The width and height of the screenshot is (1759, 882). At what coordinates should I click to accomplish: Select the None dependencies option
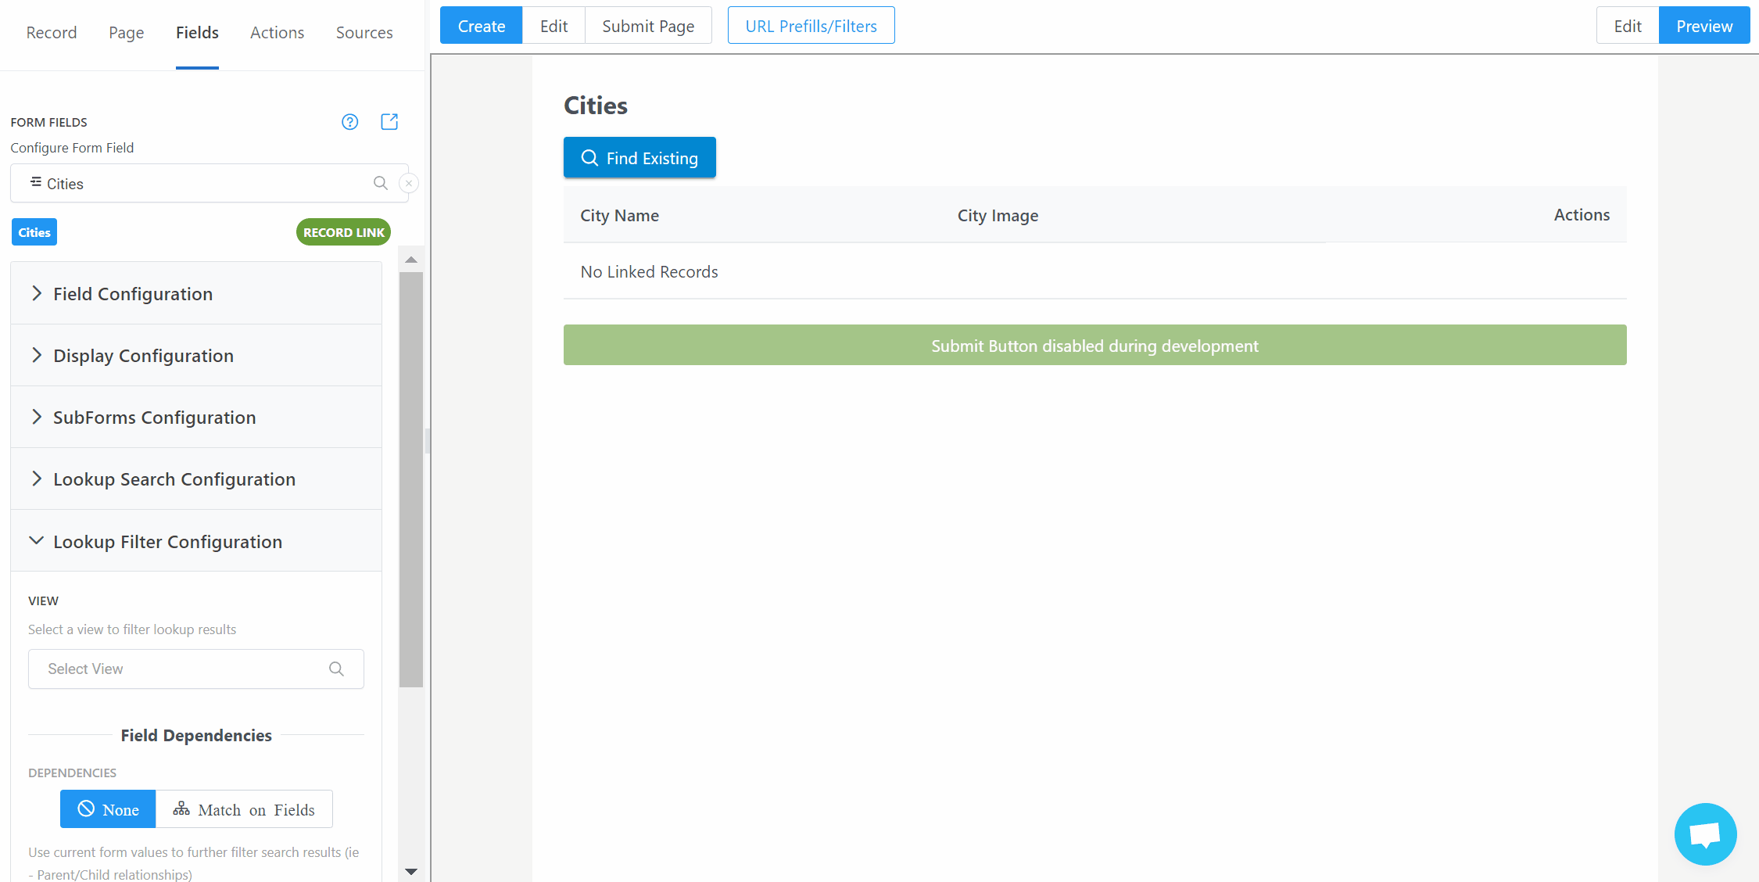coord(108,809)
